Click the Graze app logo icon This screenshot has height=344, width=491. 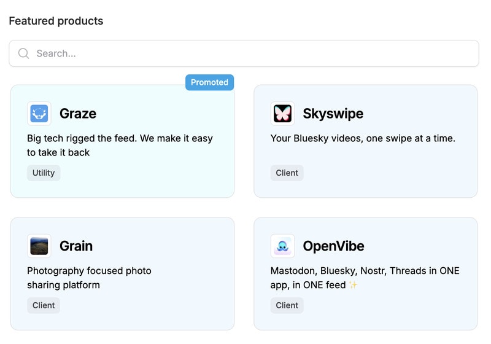(x=39, y=114)
